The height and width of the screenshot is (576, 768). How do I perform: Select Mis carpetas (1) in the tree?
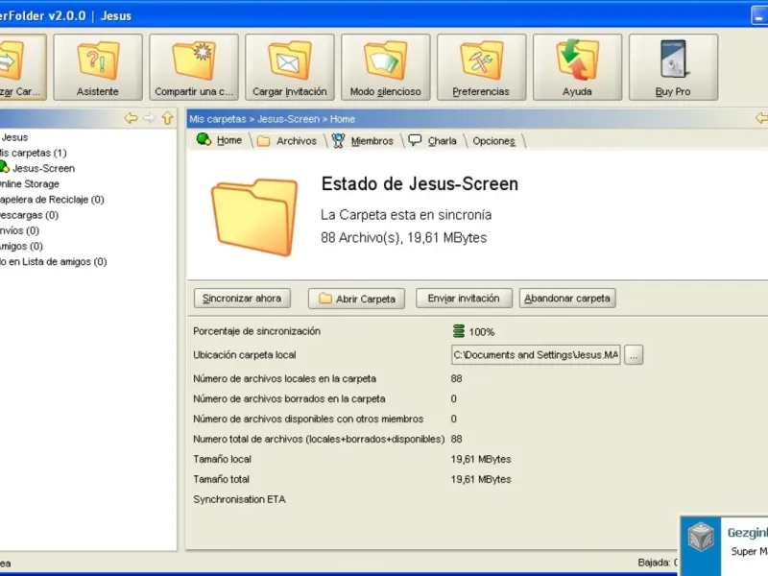coord(33,153)
